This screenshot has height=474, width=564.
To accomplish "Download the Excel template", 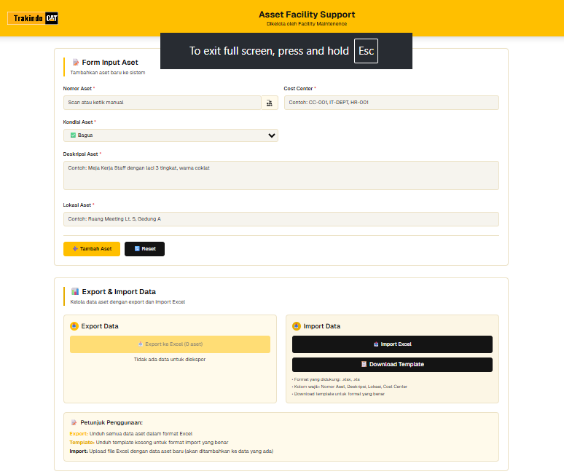I will pyautogui.click(x=392, y=364).
